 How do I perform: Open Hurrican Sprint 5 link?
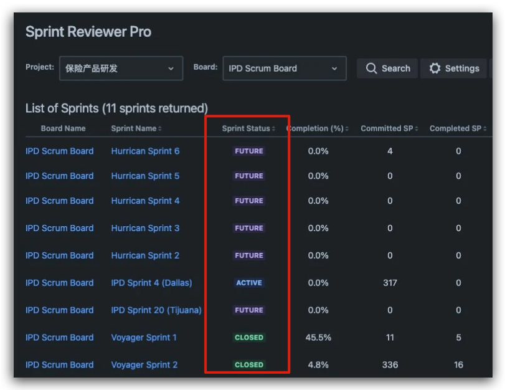pyautogui.click(x=145, y=176)
